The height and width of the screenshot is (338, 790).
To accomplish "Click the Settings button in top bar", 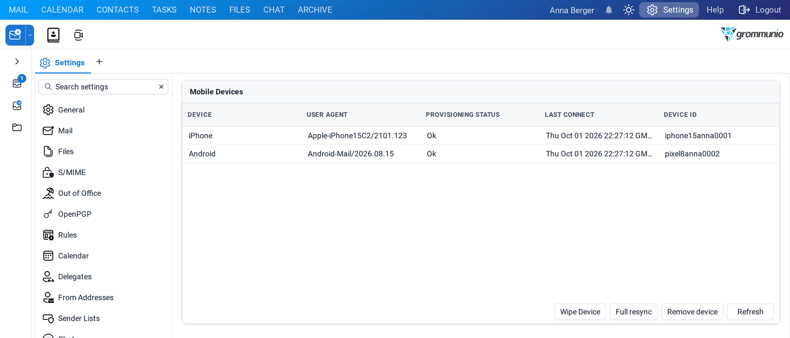I will coord(669,10).
